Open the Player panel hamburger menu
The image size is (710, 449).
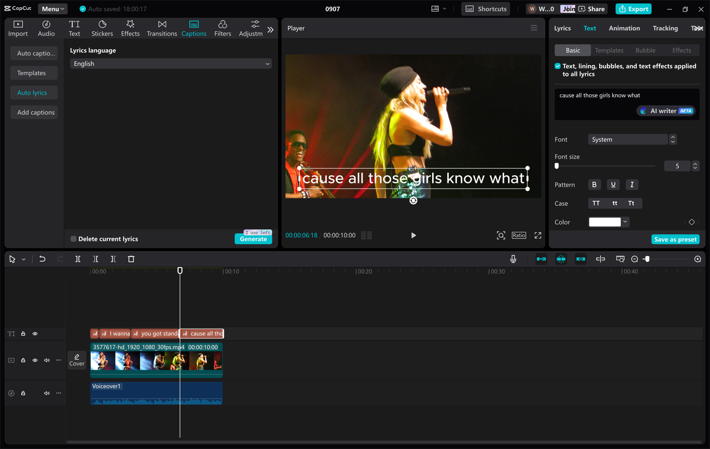pos(534,28)
